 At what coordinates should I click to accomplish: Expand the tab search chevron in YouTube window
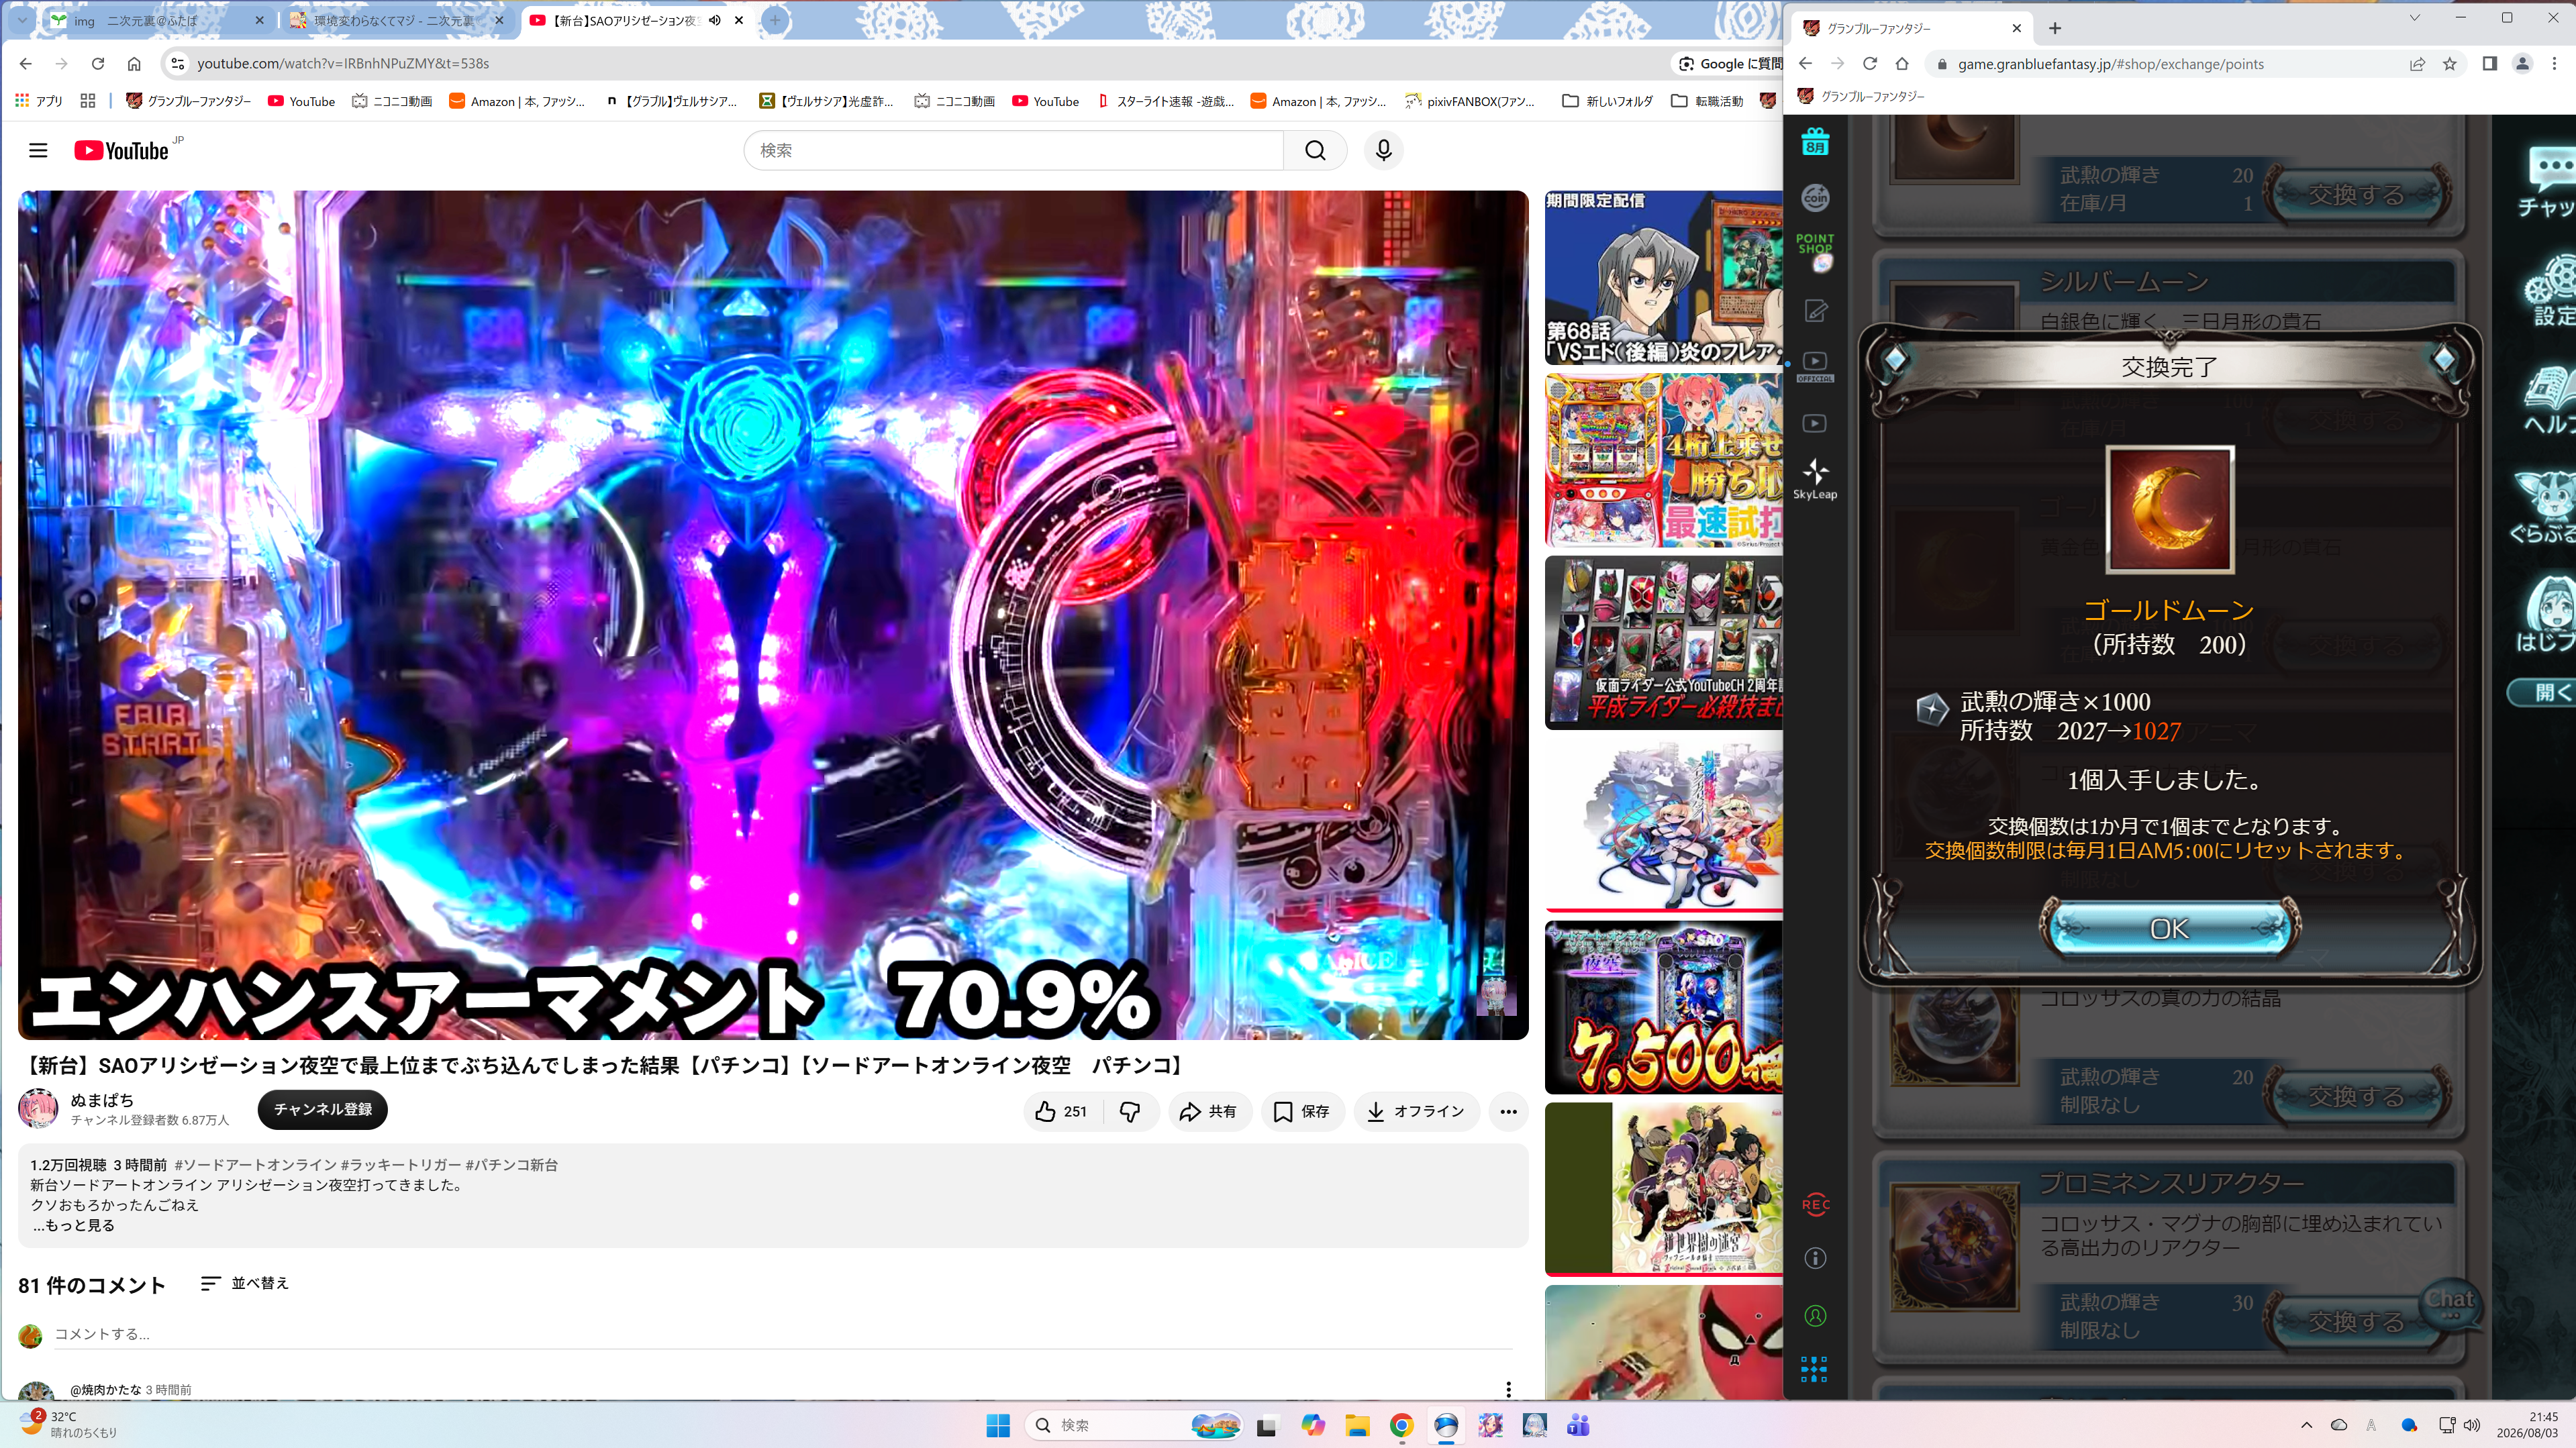click(x=22, y=20)
